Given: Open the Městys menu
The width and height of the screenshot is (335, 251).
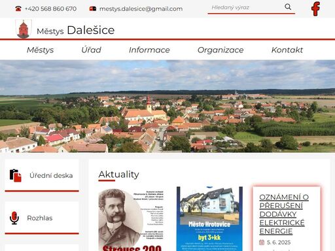Looking at the screenshot, I should point(40,50).
